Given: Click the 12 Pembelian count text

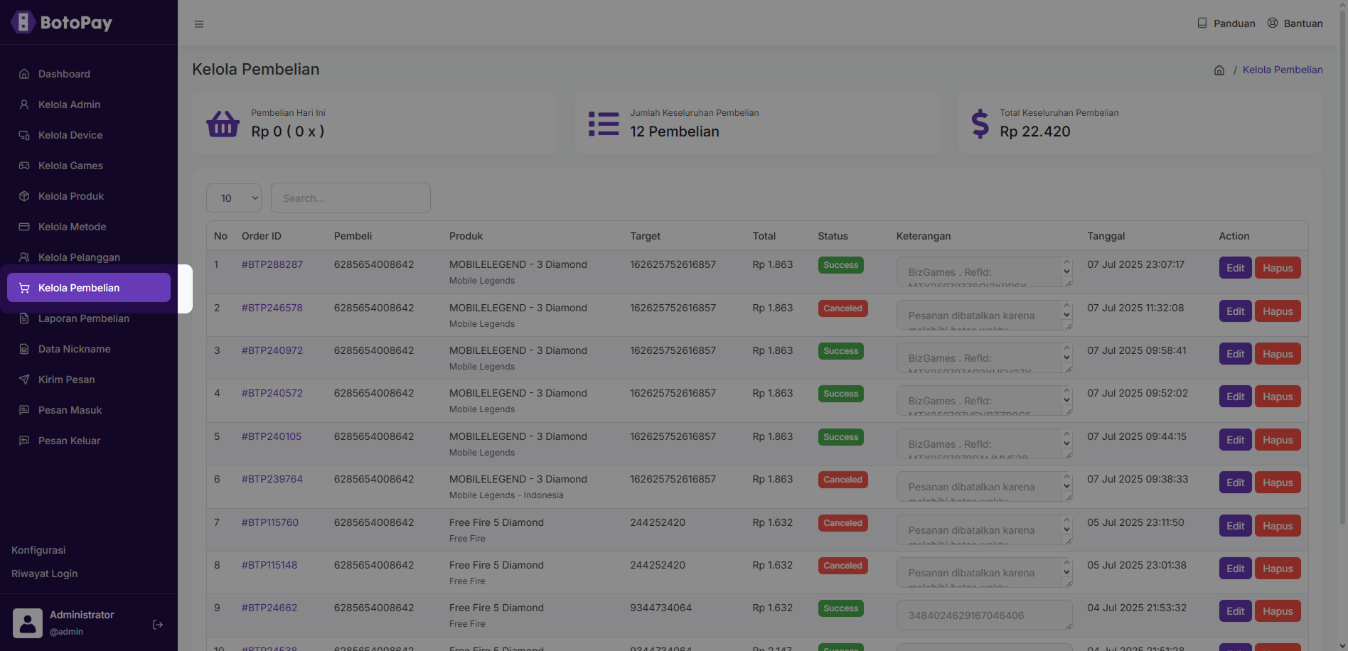Looking at the screenshot, I should click(x=675, y=131).
